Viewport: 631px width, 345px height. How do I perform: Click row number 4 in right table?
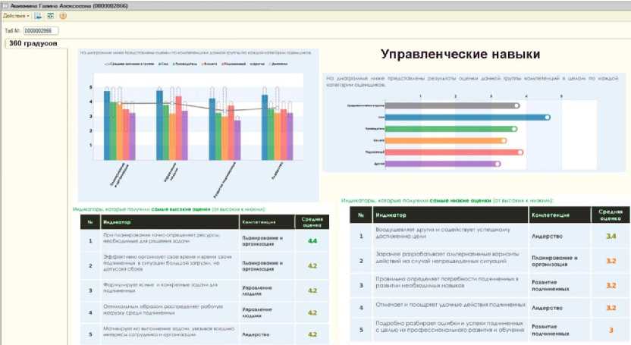click(x=361, y=308)
